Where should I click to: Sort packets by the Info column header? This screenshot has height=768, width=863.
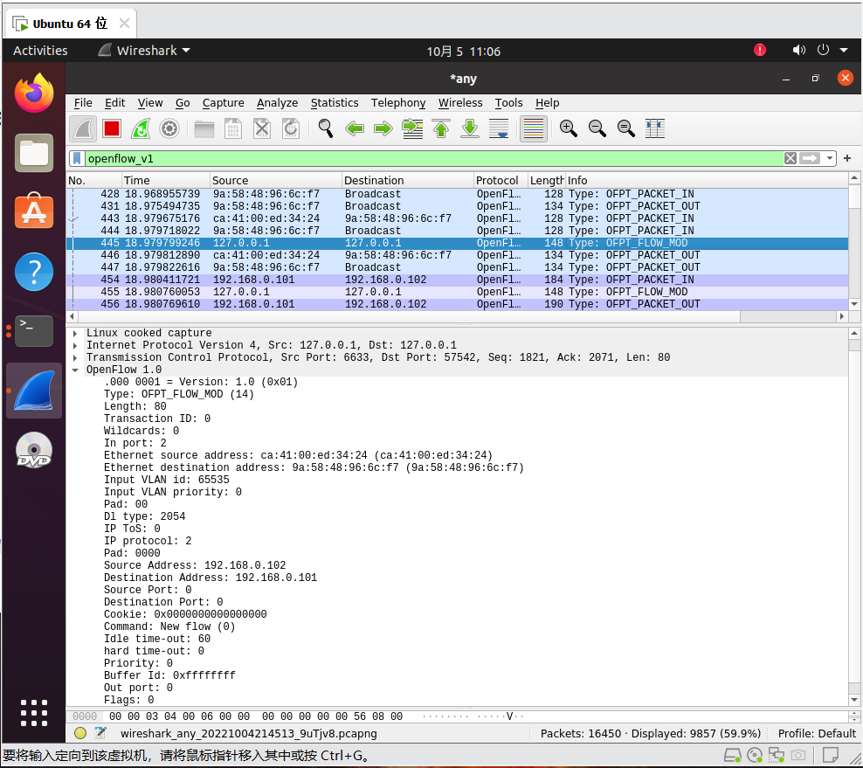(707, 181)
